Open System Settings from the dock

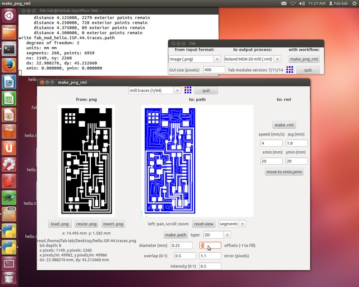point(9,165)
